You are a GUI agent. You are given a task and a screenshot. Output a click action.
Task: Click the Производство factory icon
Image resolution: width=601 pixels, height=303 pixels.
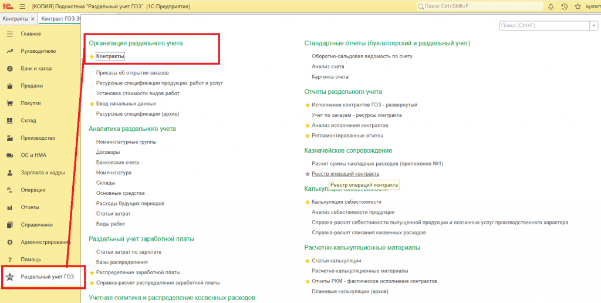pyautogui.click(x=11, y=138)
